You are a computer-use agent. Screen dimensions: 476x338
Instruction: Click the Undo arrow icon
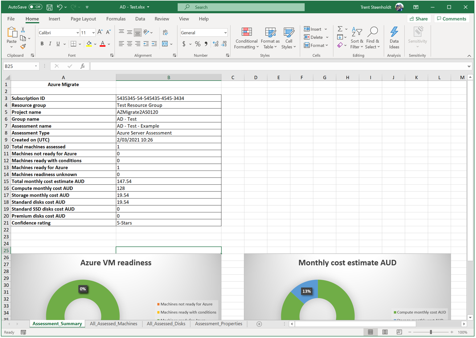(59, 7)
